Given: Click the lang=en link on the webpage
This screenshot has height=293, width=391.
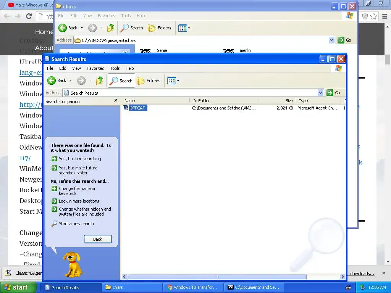Looking at the screenshot, I should tap(31, 72).
